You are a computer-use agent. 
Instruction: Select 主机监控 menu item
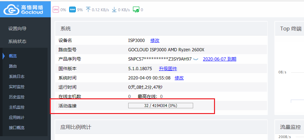[17, 107]
